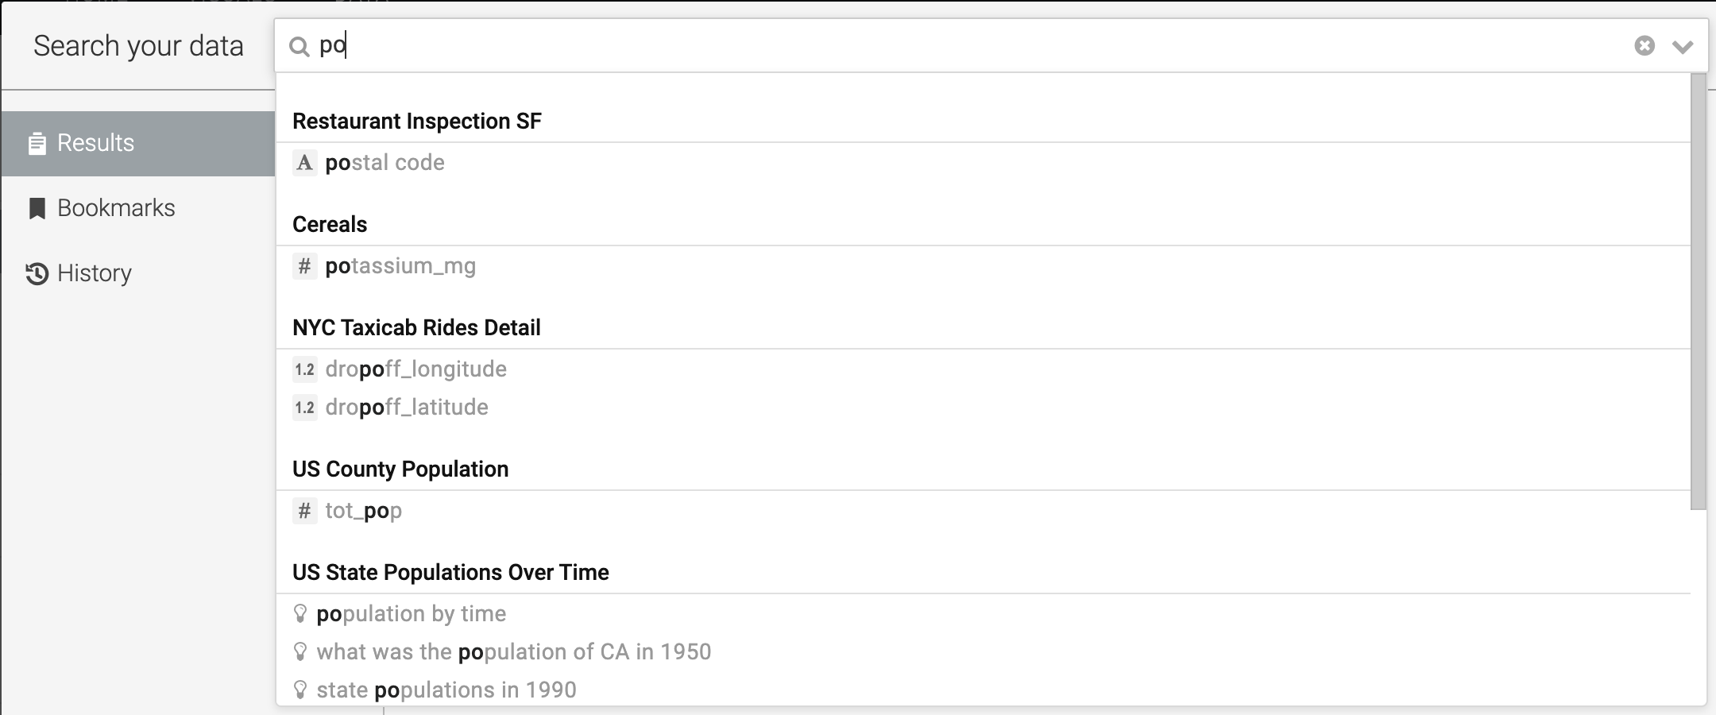Open the History sidebar tab
1716x715 pixels.
(94, 273)
